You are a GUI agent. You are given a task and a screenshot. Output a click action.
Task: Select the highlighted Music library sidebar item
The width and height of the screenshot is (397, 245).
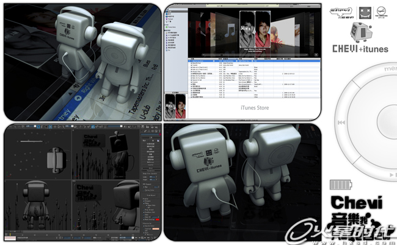click(x=177, y=12)
